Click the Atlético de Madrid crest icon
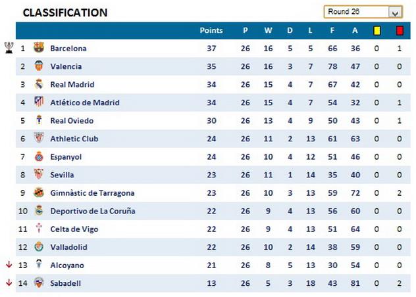 click(x=39, y=103)
